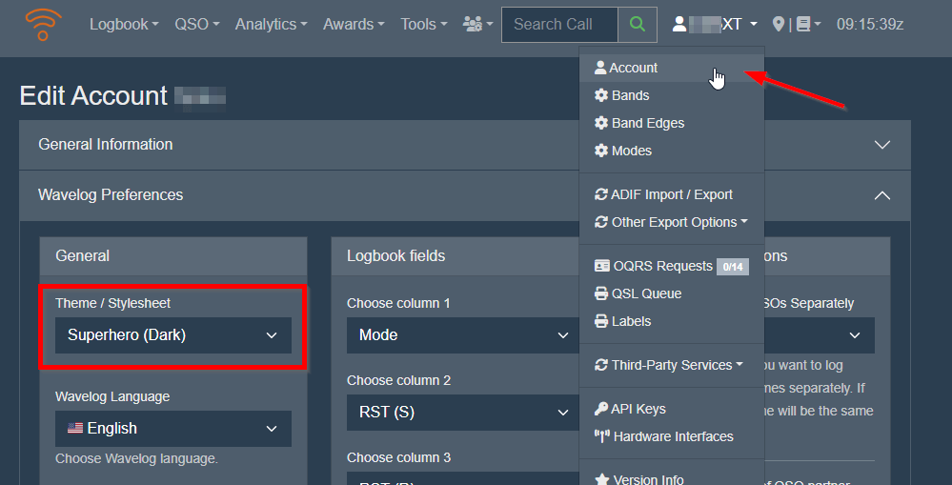The width and height of the screenshot is (952, 485).
Task: Choose Modes menu entry
Action: click(x=672, y=151)
